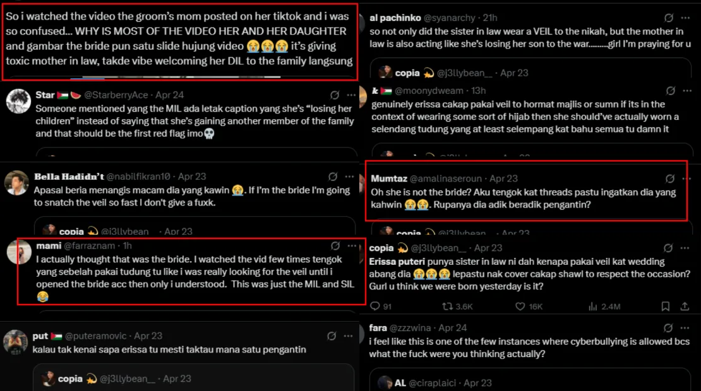701x391 pixels.
Task: Open @StarberryAce profile handle
Action: (x=116, y=95)
